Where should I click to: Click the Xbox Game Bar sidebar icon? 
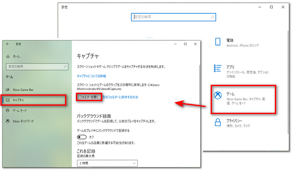(x=8, y=90)
